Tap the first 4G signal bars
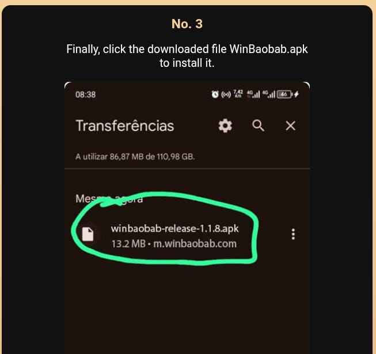Viewport: 376px width, 354px height. [253, 94]
